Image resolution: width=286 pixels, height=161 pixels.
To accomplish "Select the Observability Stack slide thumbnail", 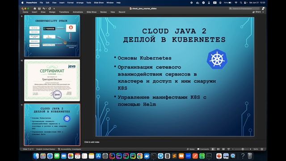I will click(52, 36).
